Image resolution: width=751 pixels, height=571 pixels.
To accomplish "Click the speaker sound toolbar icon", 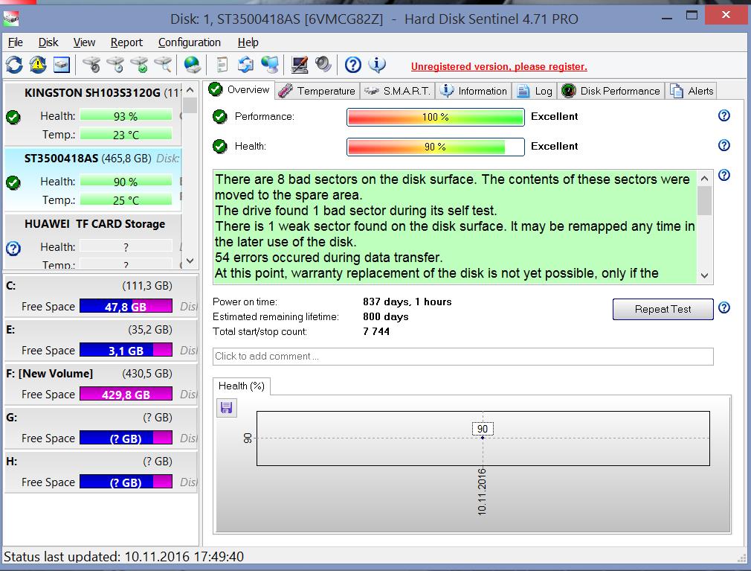I will click(x=323, y=66).
